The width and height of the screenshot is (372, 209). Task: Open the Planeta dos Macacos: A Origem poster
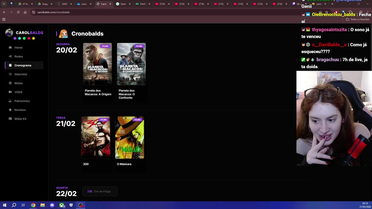click(97, 64)
